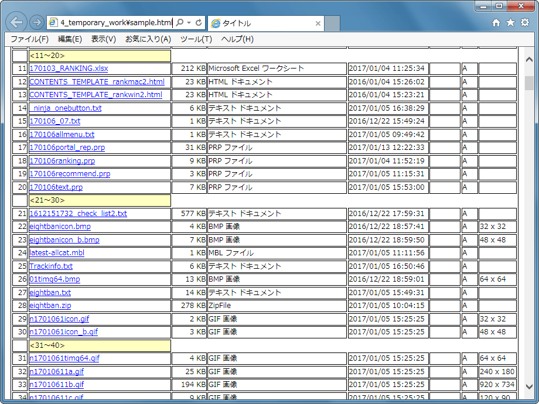The width and height of the screenshot is (539, 404).
Task: Refresh the page with reload icon
Action: point(199,23)
